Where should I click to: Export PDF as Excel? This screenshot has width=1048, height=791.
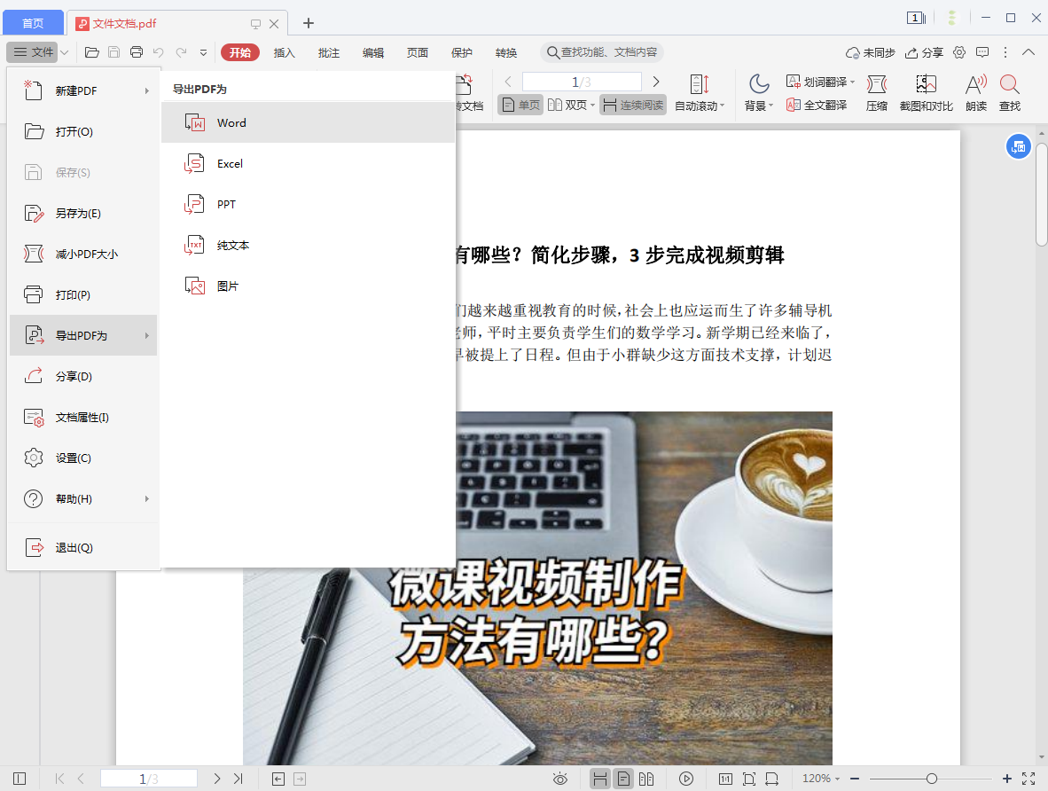coord(308,163)
